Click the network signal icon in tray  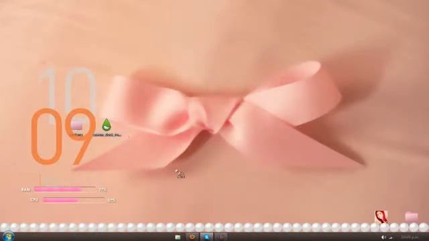[x=391, y=238]
